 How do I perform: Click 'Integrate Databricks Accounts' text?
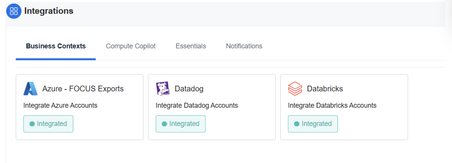[332, 105]
